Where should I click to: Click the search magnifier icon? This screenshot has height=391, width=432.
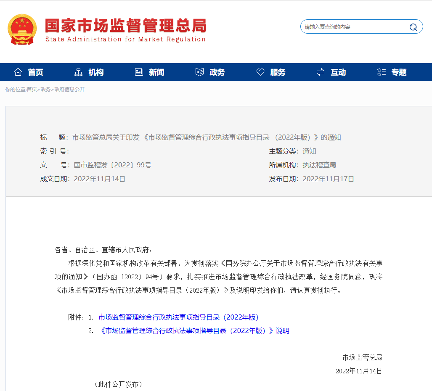tap(413, 26)
